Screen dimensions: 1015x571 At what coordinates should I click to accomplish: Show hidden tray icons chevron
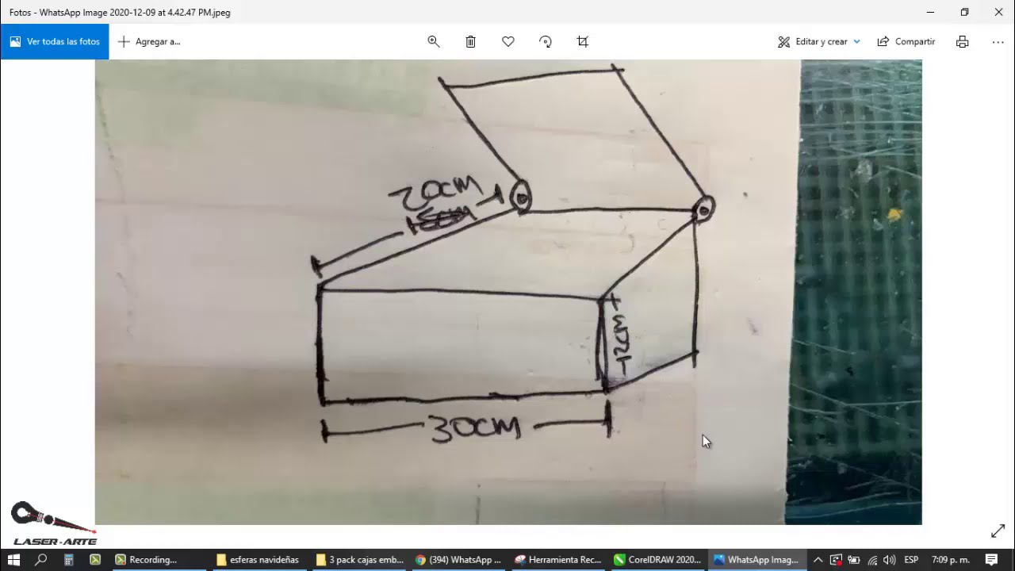tap(818, 559)
